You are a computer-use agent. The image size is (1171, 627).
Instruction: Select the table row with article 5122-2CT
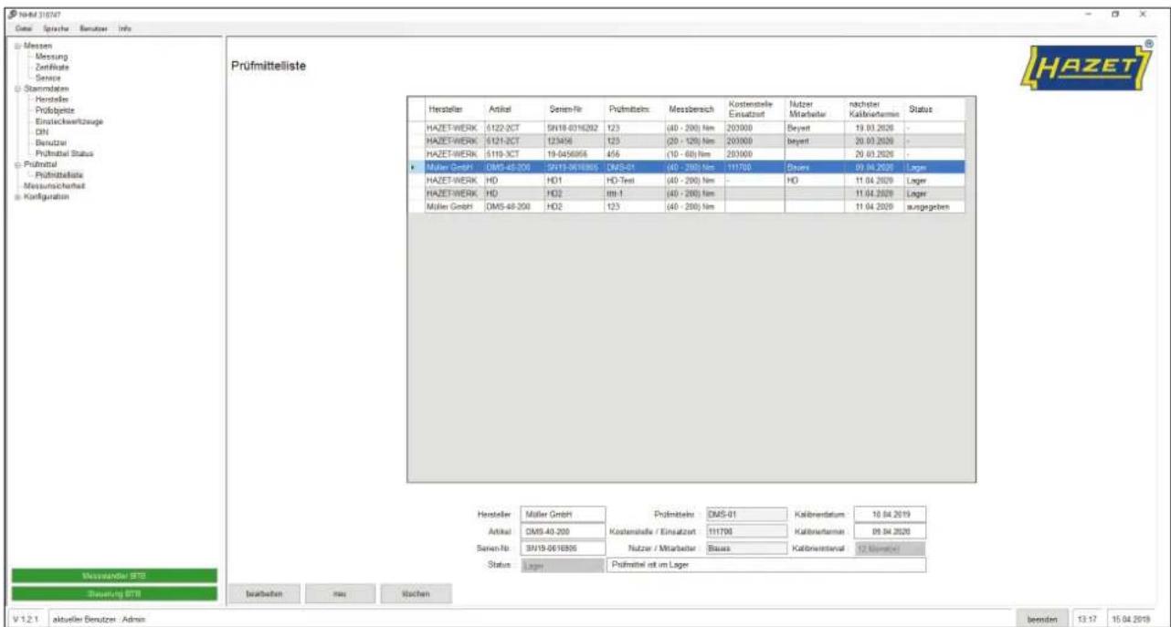click(686, 128)
